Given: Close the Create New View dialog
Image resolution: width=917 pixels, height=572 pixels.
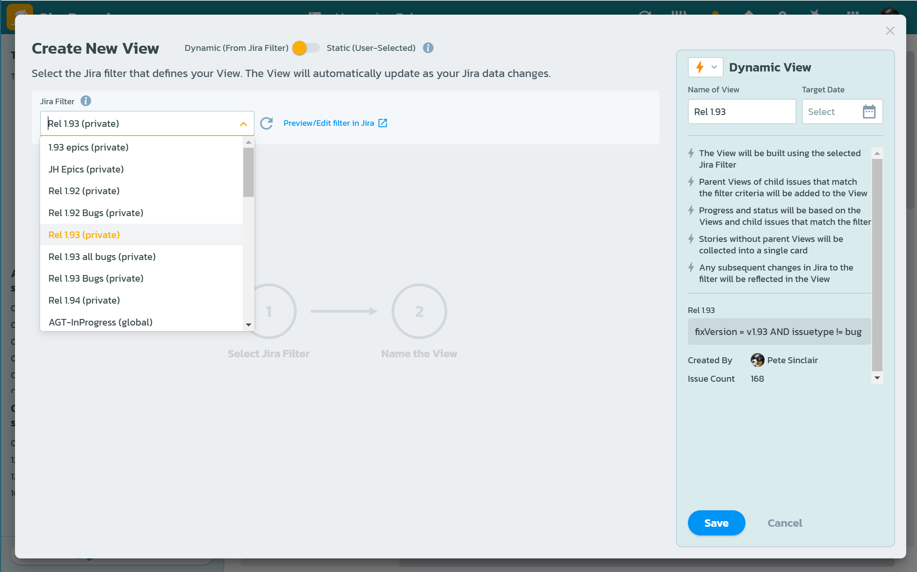Looking at the screenshot, I should pos(890,31).
